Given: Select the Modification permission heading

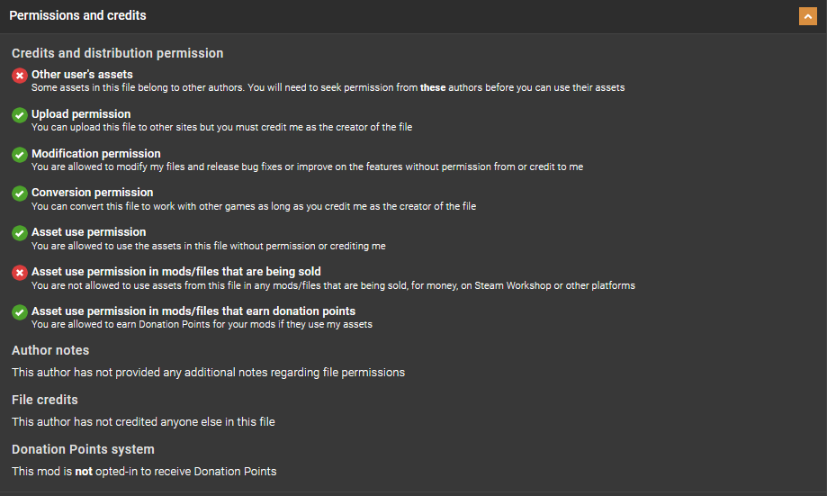Looking at the screenshot, I should [96, 154].
